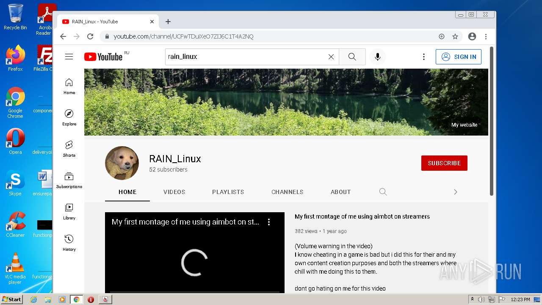
Task: Open the Chrome three-dot menu
Action: (486, 36)
